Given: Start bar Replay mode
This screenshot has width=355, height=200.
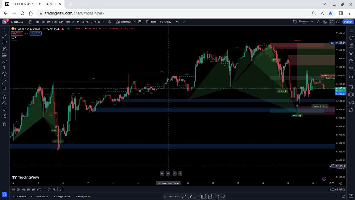Looking at the screenshot, I should click(x=165, y=22).
